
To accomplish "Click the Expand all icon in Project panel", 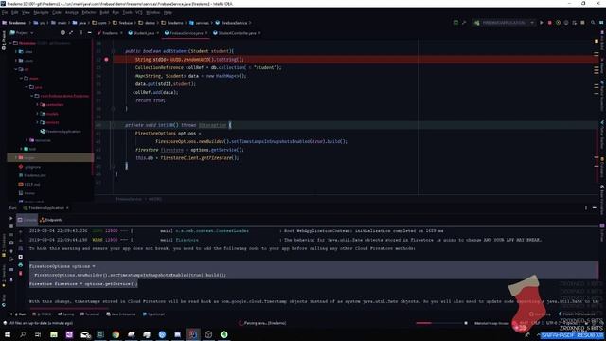I will (x=71, y=33).
